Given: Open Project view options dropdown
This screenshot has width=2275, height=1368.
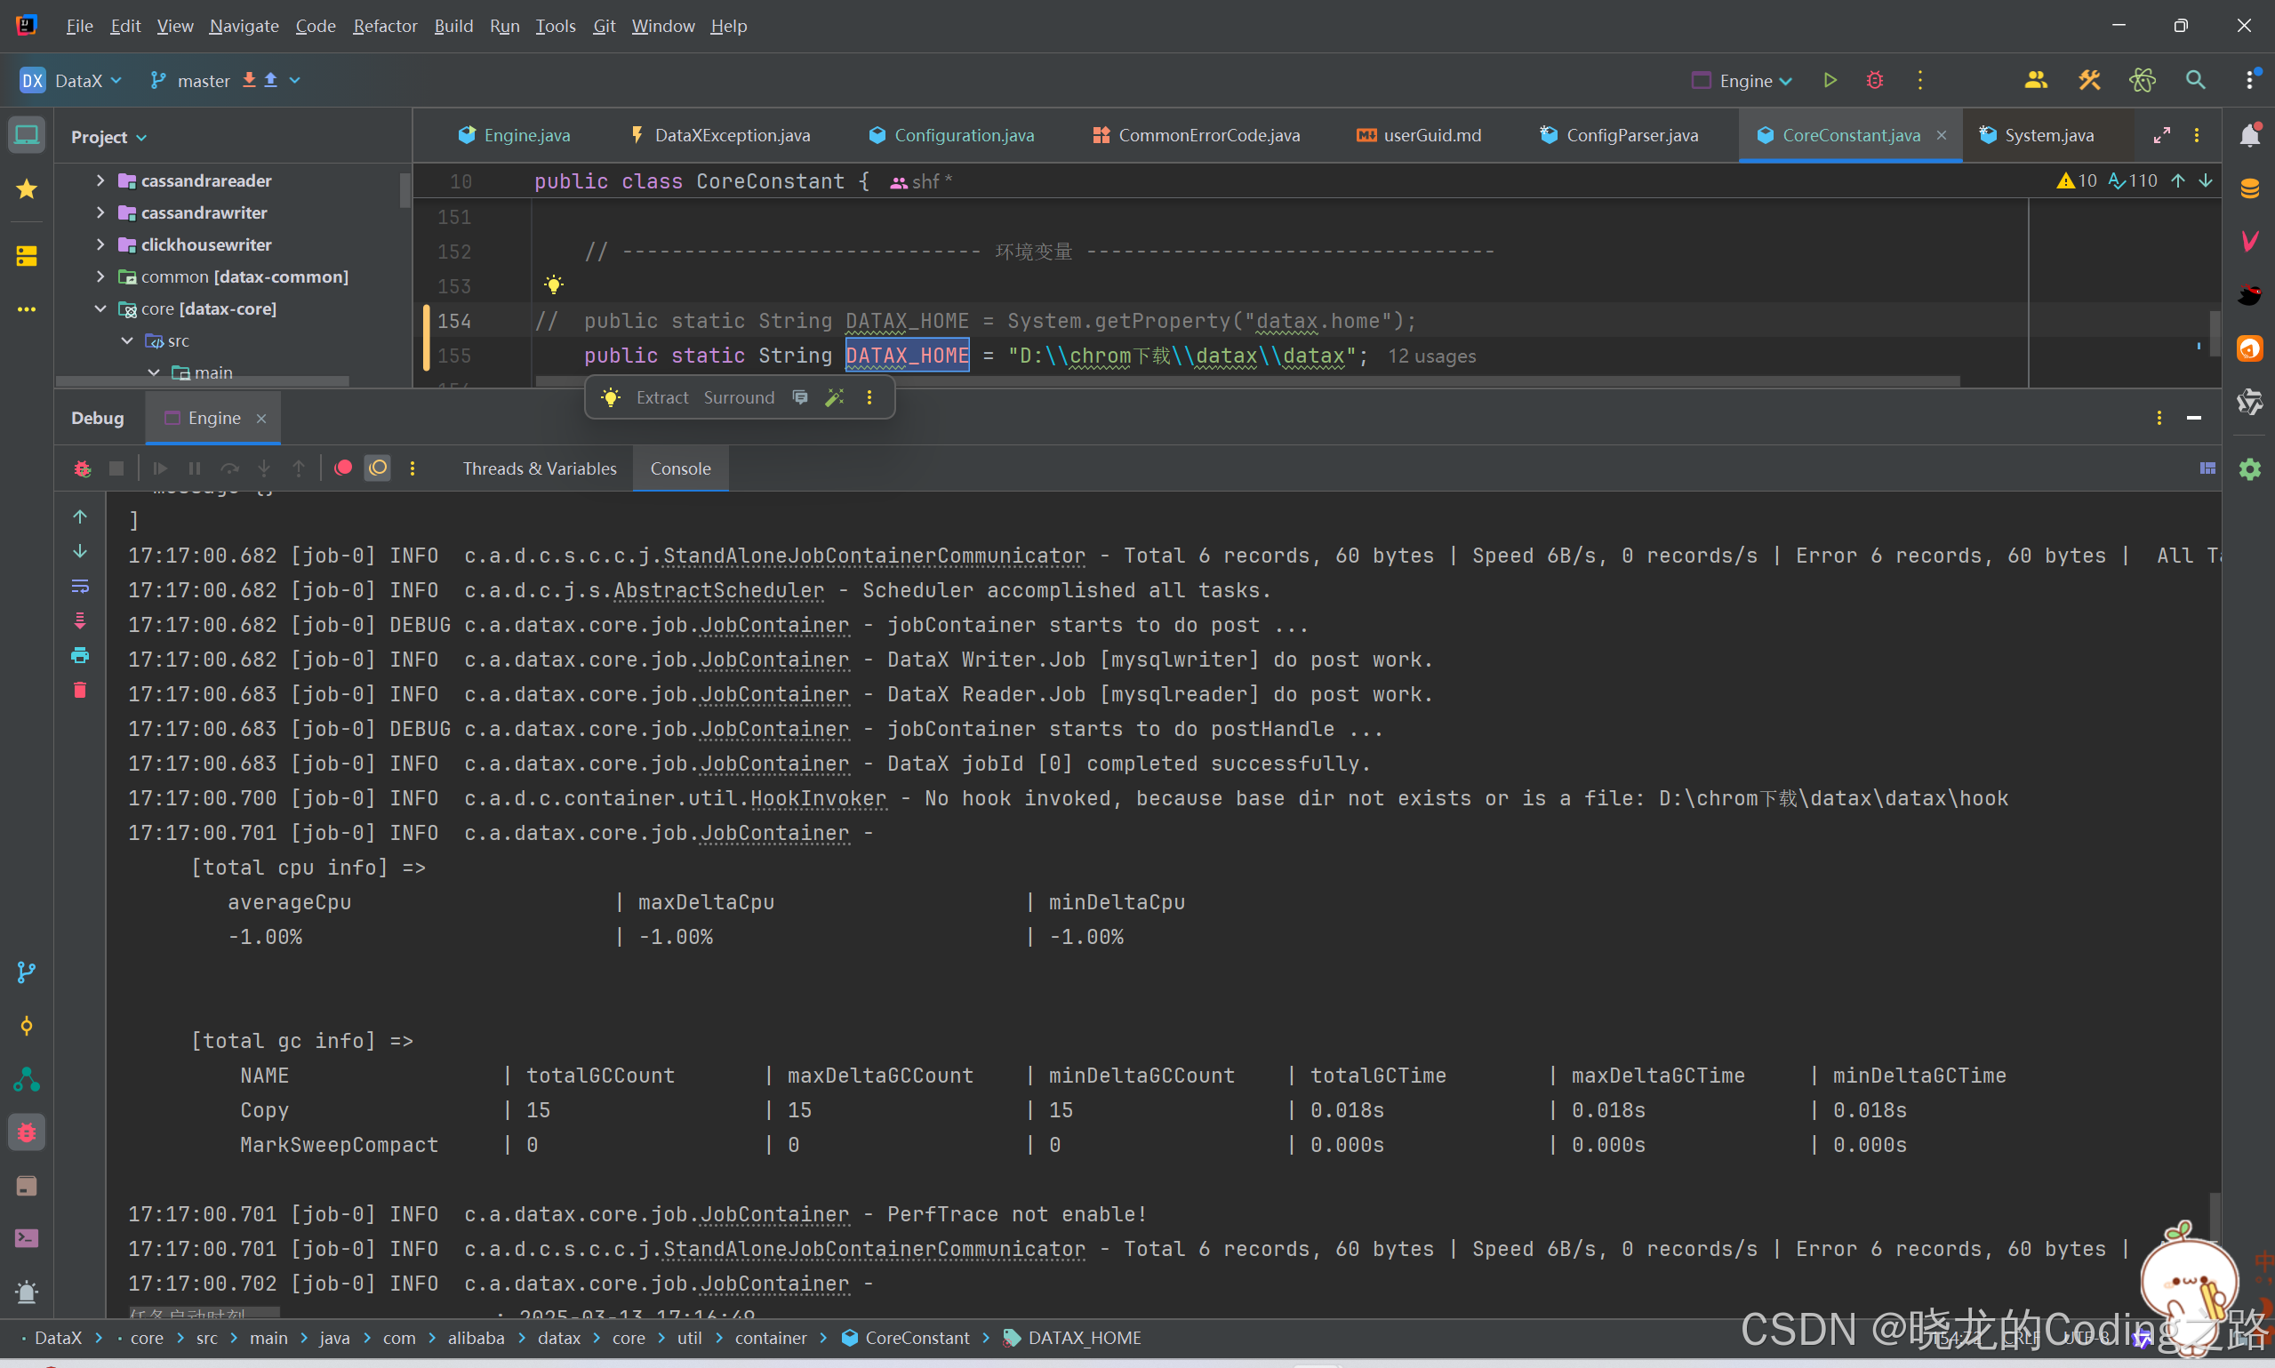Looking at the screenshot, I should pos(108,136).
